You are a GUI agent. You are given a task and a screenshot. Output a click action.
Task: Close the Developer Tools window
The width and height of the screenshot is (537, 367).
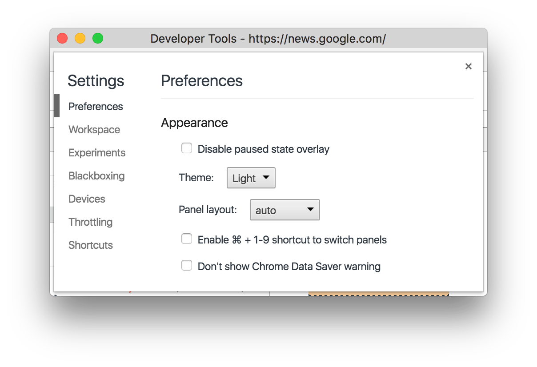62,38
